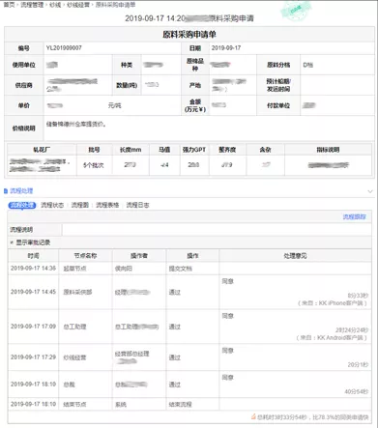This screenshot has height=428, width=378.
Task: Click the 指标说明 column header
Action: point(328,150)
